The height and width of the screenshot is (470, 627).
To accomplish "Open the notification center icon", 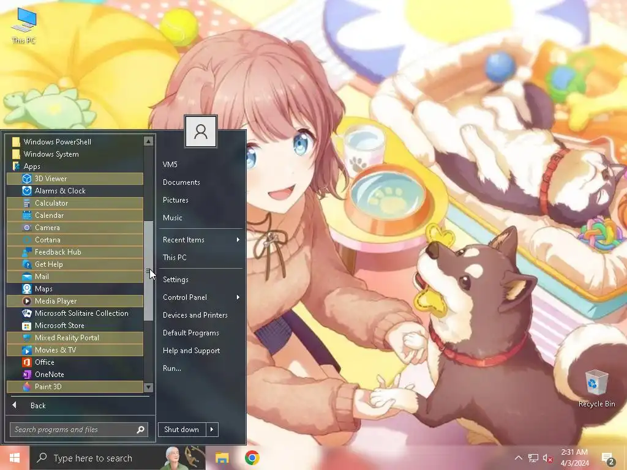I will pyautogui.click(x=608, y=458).
